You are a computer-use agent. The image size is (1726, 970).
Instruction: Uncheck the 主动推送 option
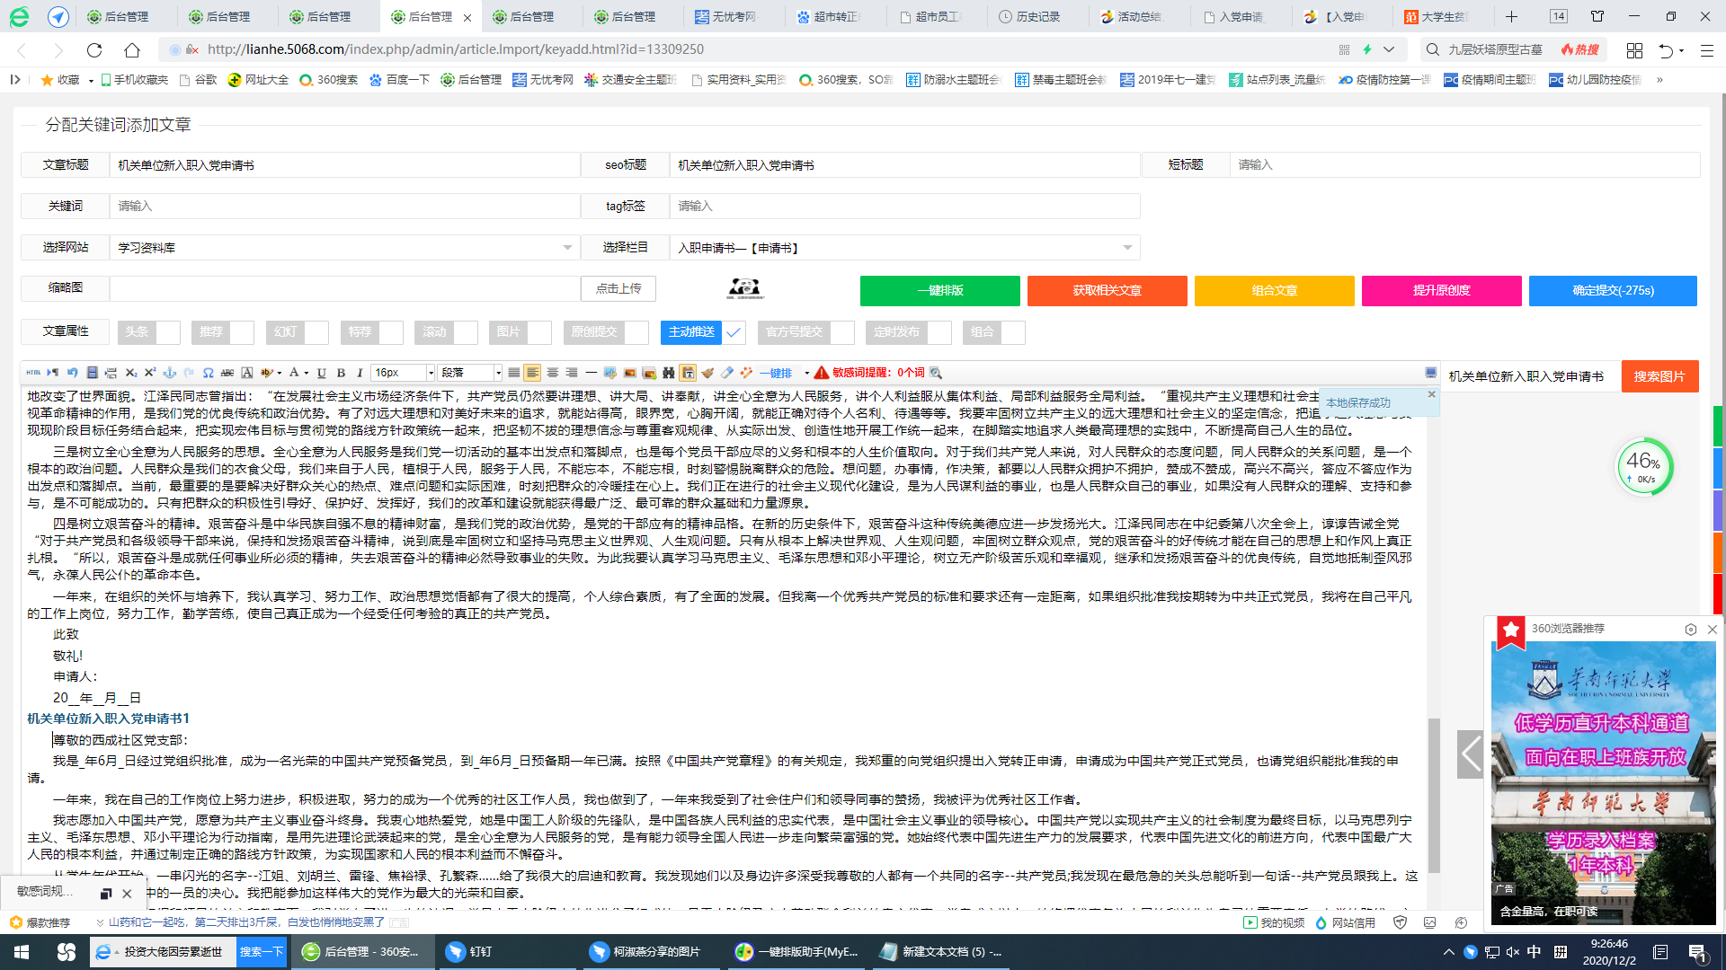tap(734, 332)
